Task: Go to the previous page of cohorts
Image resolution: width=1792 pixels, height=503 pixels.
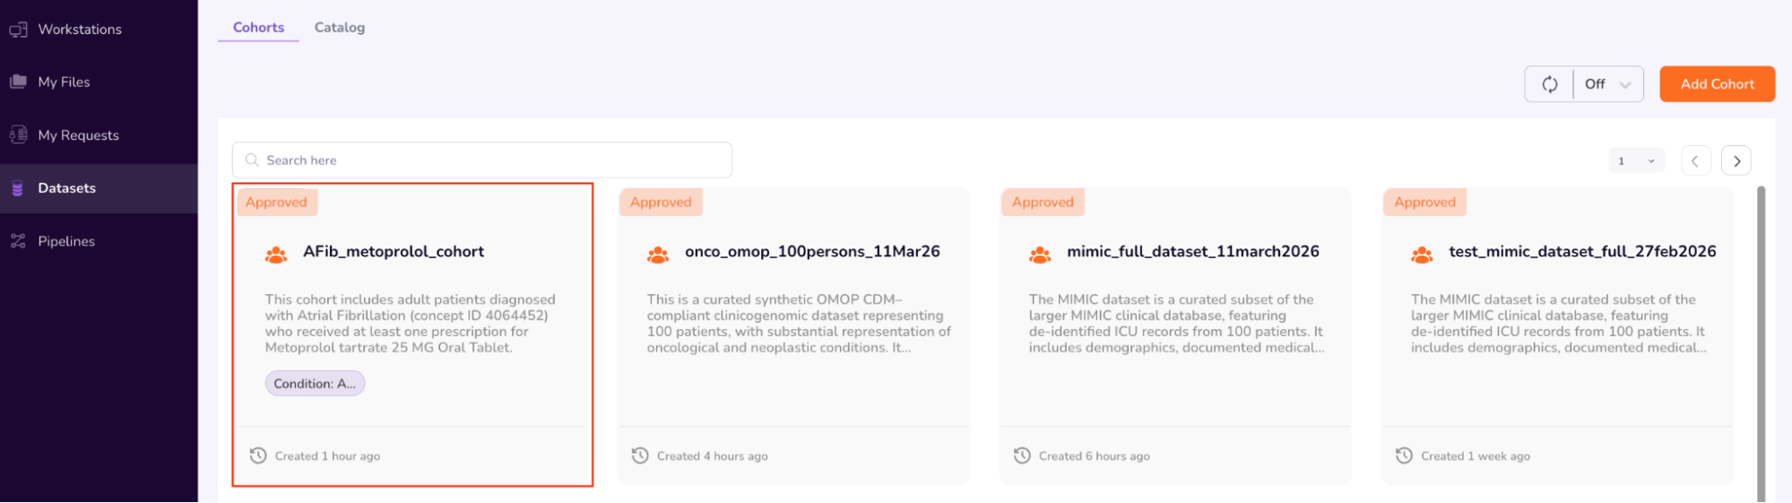Action: pyautogui.click(x=1695, y=161)
